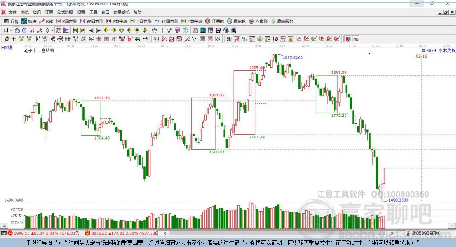Select the zigzag wave line tool

pyautogui.click(x=194, y=39)
